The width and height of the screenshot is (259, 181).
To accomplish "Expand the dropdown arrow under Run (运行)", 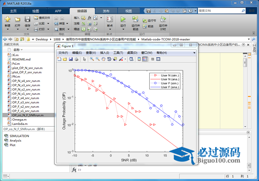I will pyautogui.click(x=123, y=29).
